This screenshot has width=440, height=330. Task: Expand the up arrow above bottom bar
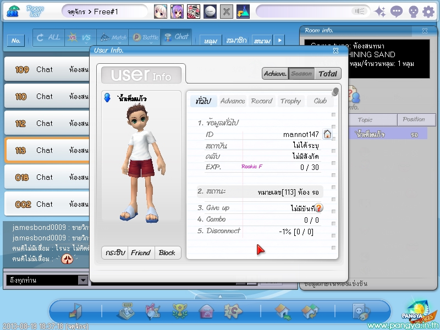click(x=220, y=296)
